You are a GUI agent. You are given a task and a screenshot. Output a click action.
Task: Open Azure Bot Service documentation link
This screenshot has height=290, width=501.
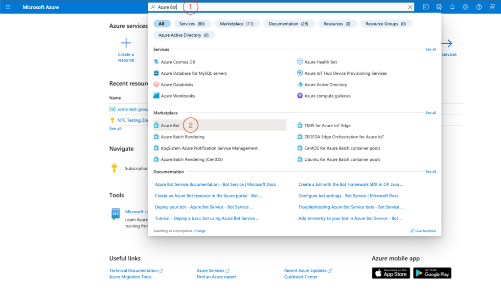215,184
